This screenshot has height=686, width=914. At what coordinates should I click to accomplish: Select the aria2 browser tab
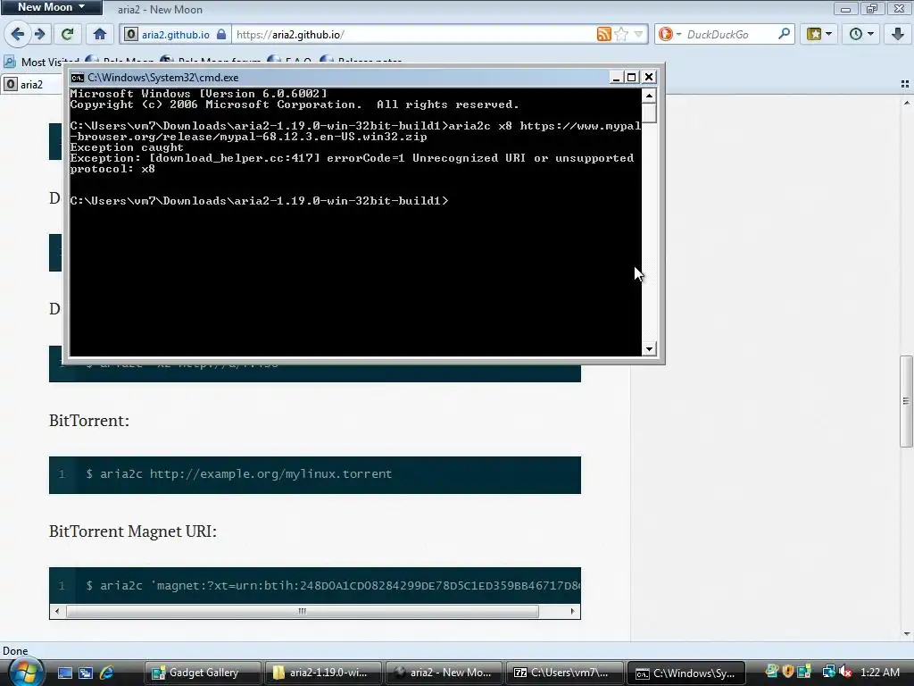tap(32, 85)
